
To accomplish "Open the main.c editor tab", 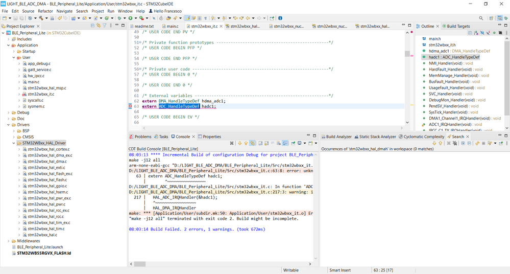I will (x=173, y=26).
